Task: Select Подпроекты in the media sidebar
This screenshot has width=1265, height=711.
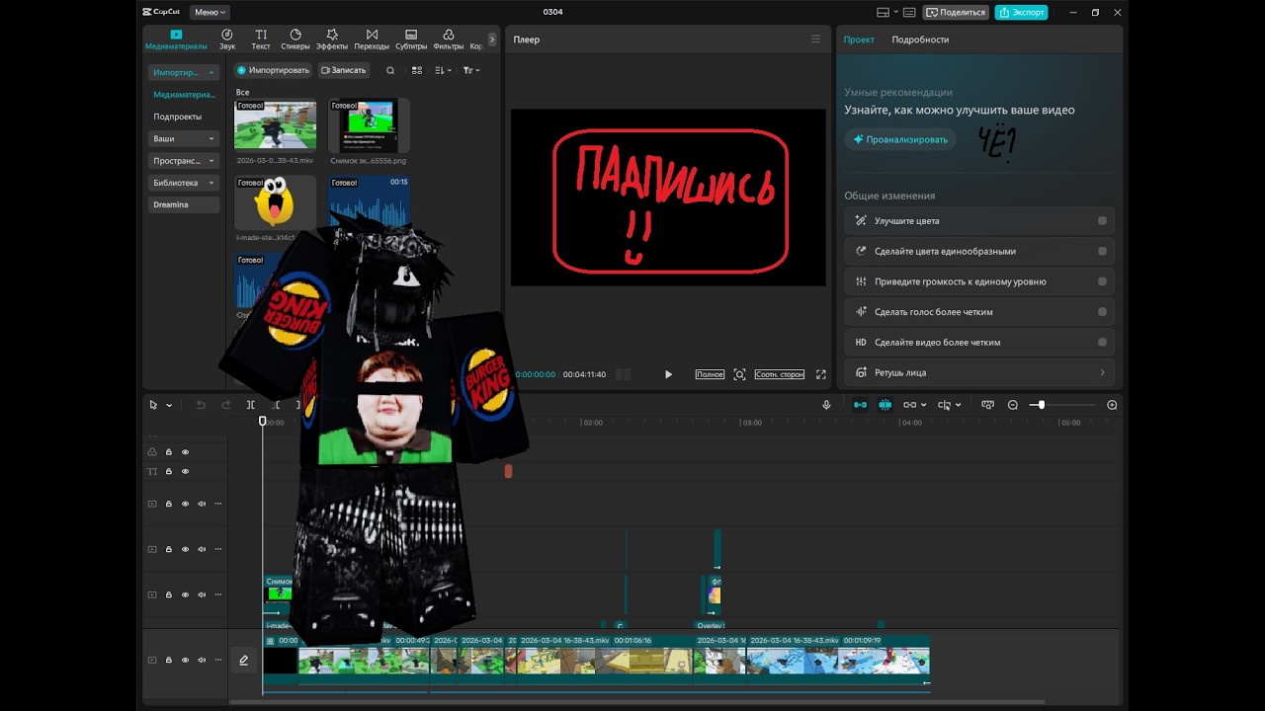Action: [x=177, y=117]
